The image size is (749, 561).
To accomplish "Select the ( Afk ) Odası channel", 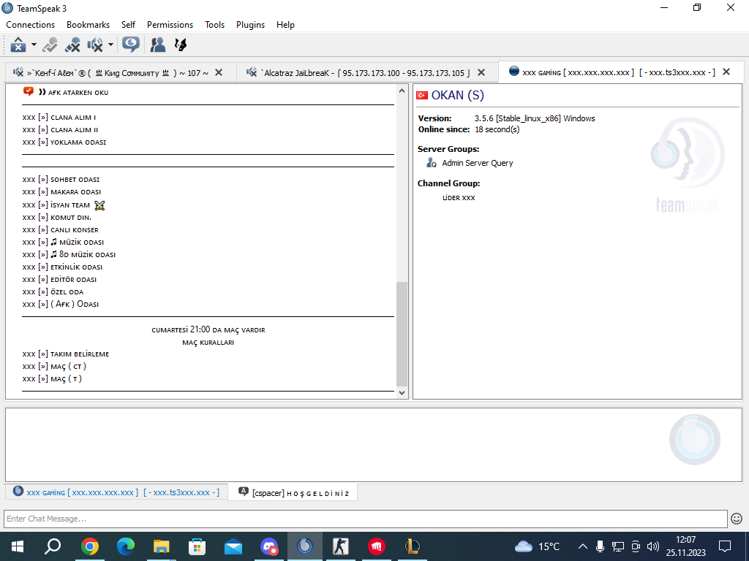I will point(61,305).
